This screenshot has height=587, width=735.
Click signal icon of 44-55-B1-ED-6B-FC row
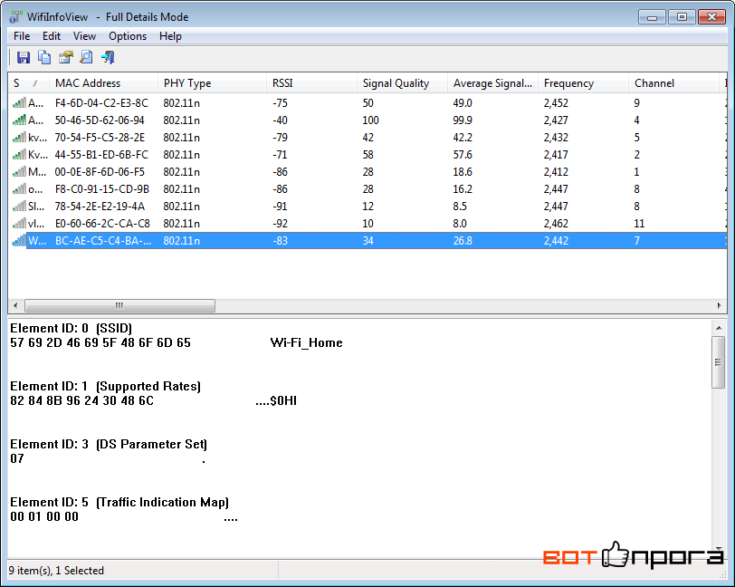tap(19, 154)
